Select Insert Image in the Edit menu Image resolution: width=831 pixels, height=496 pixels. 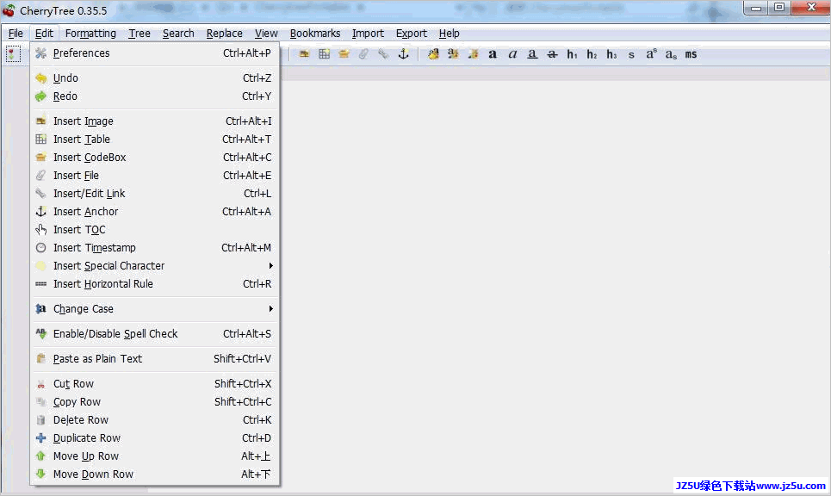154,121
